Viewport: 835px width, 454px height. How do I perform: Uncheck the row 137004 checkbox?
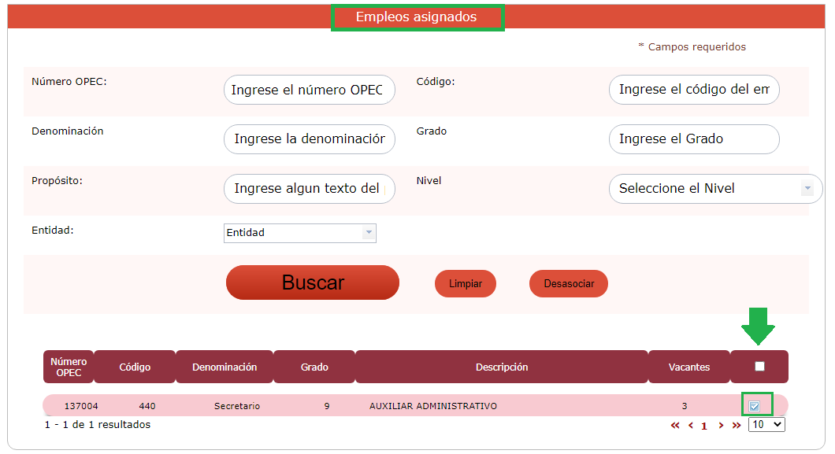[755, 406]
